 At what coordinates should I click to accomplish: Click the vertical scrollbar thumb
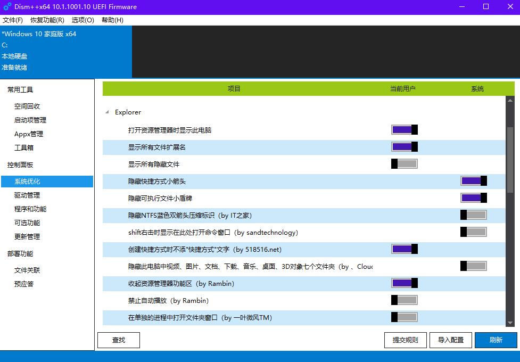510,160
